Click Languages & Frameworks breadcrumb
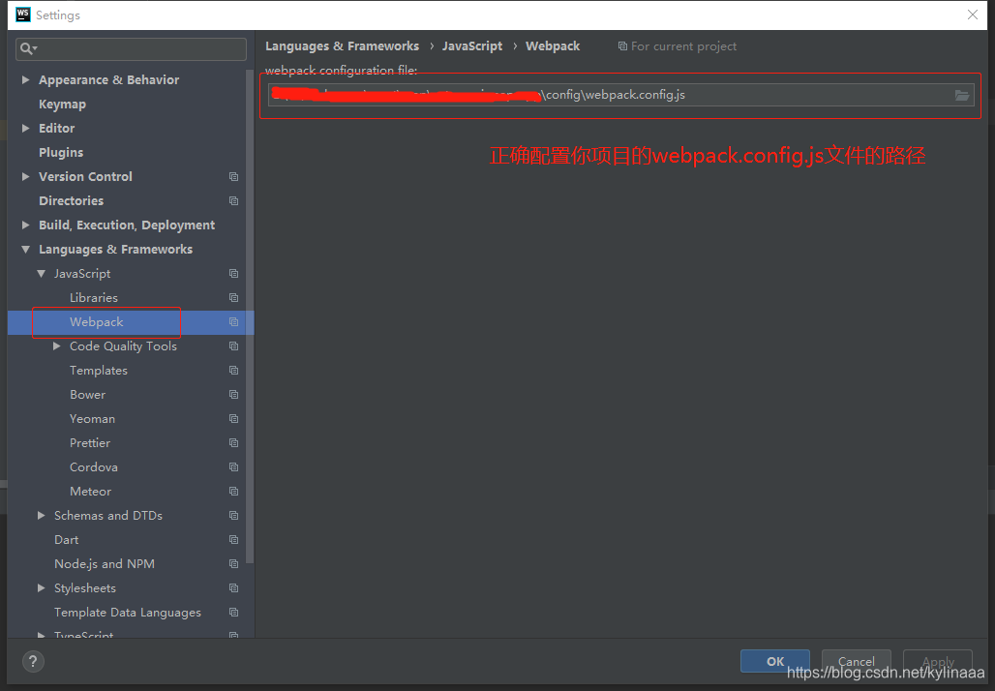This screenshot has height=691, width=995. pos(342,46)
